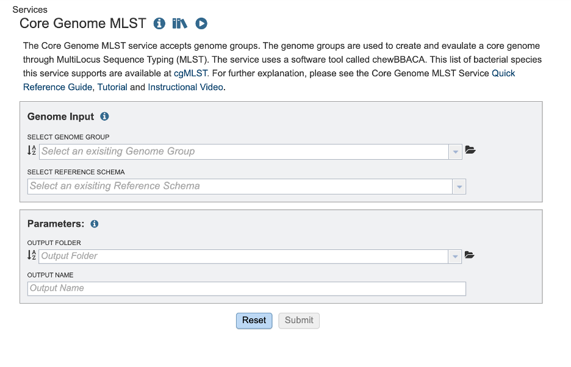Screen dimensions: 571x367
Task: Open the Instructional Video link
Action: pyautogui.click(x=185, y=87)
